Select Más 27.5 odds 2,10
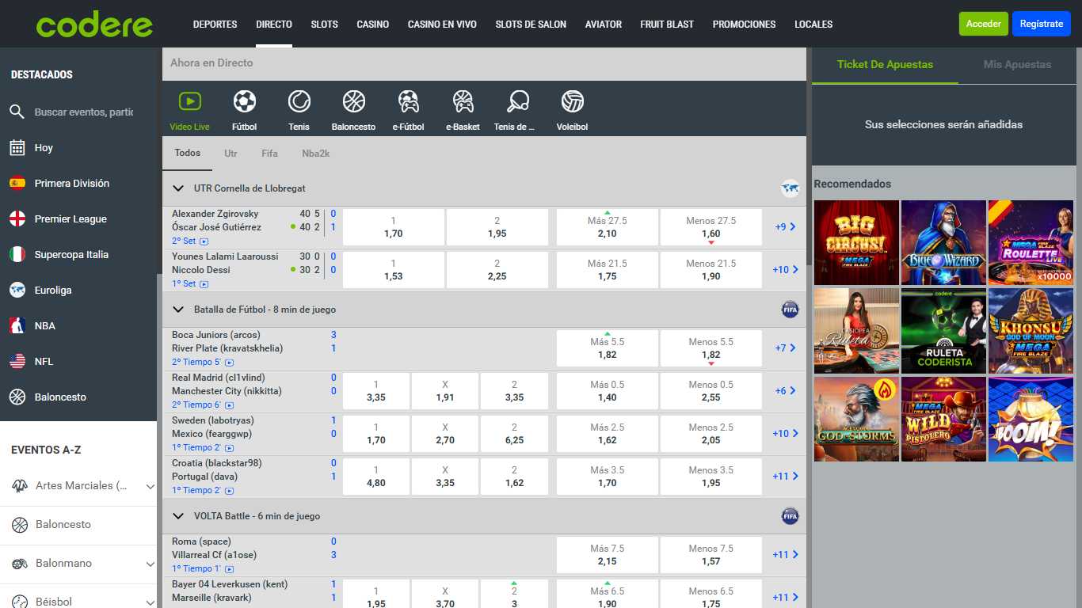The image size is (1082, 608). (x=608, y=227)
